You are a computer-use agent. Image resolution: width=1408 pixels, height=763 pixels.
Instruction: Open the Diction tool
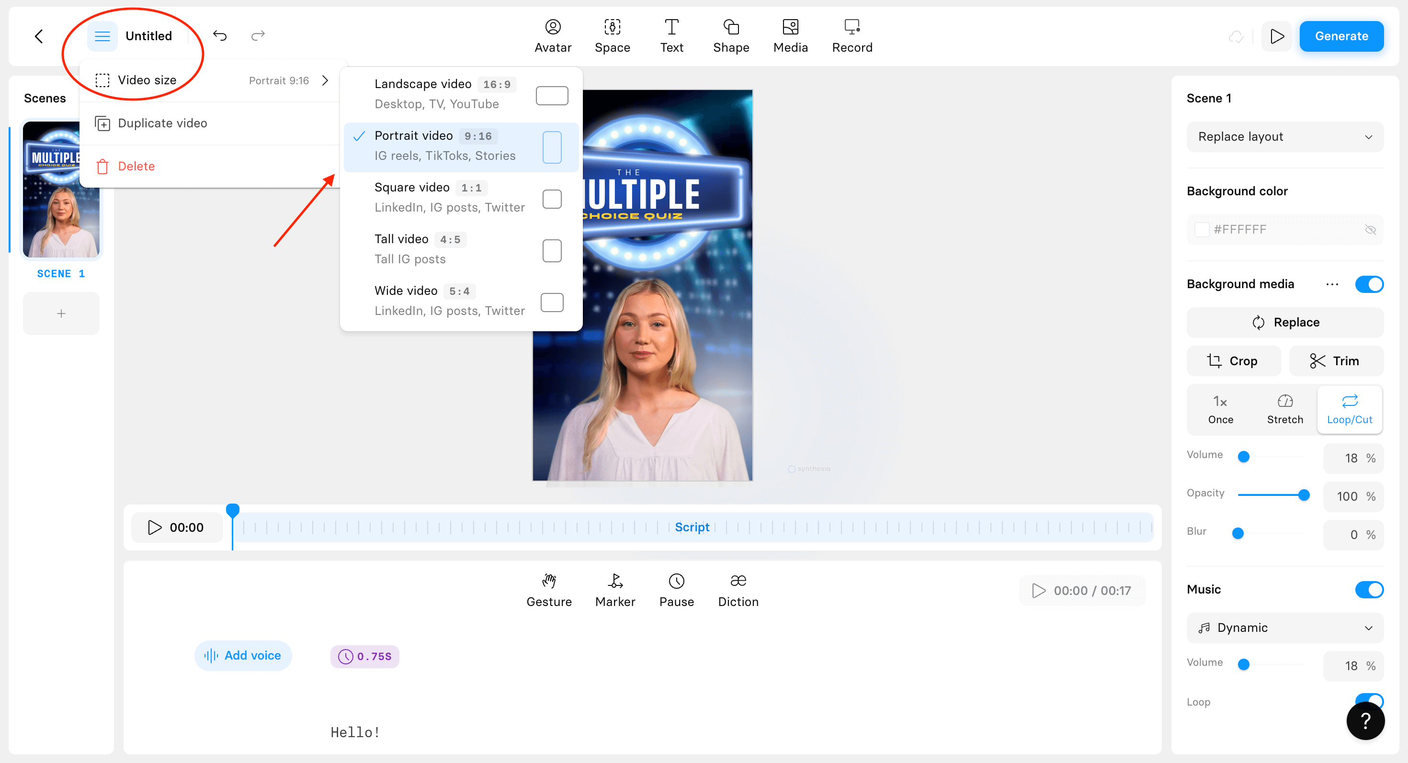pos(738,590)
